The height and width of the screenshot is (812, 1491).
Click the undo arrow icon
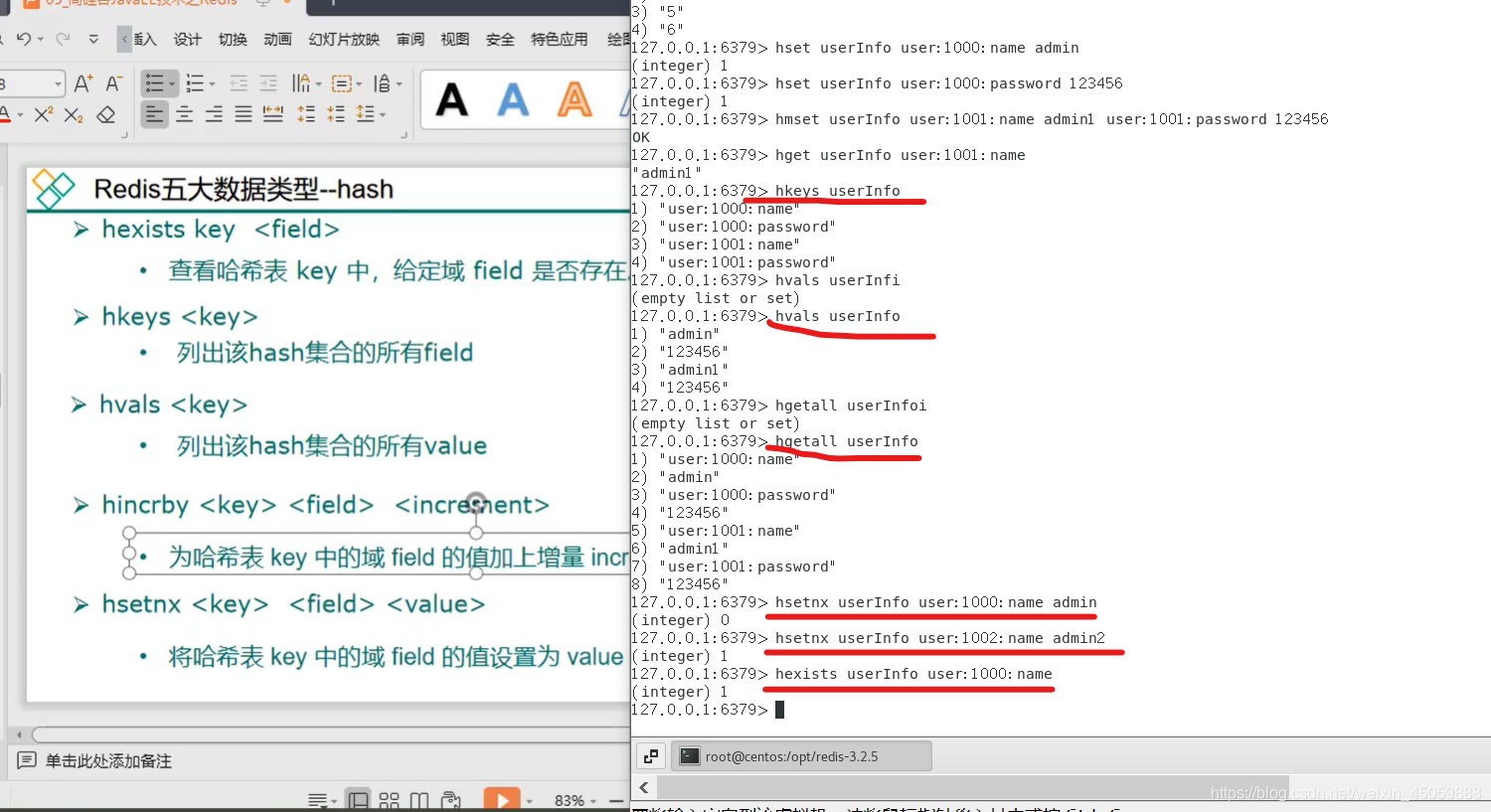tap(23, 39)
